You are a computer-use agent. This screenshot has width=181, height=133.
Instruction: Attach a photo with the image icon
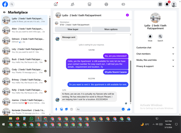click(x=62, y=109)
